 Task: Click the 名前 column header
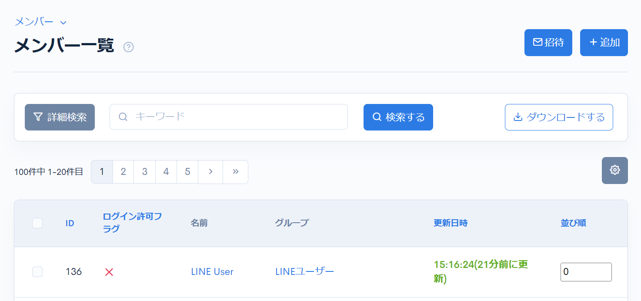click(x=199, y=223)
